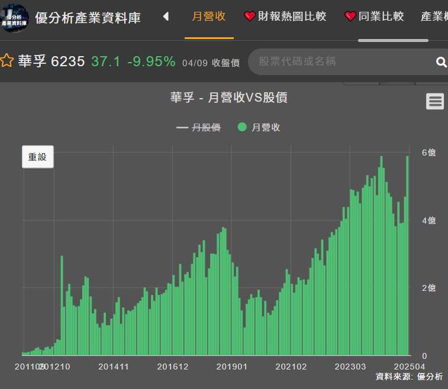Viewport: 448px width, 389px height.
Task: Toggle the 月股價 legend series
Action: click(x=199, y=127)
